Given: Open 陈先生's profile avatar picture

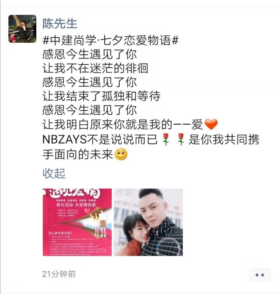Looking at the screenshot, I should coord(22,29).
